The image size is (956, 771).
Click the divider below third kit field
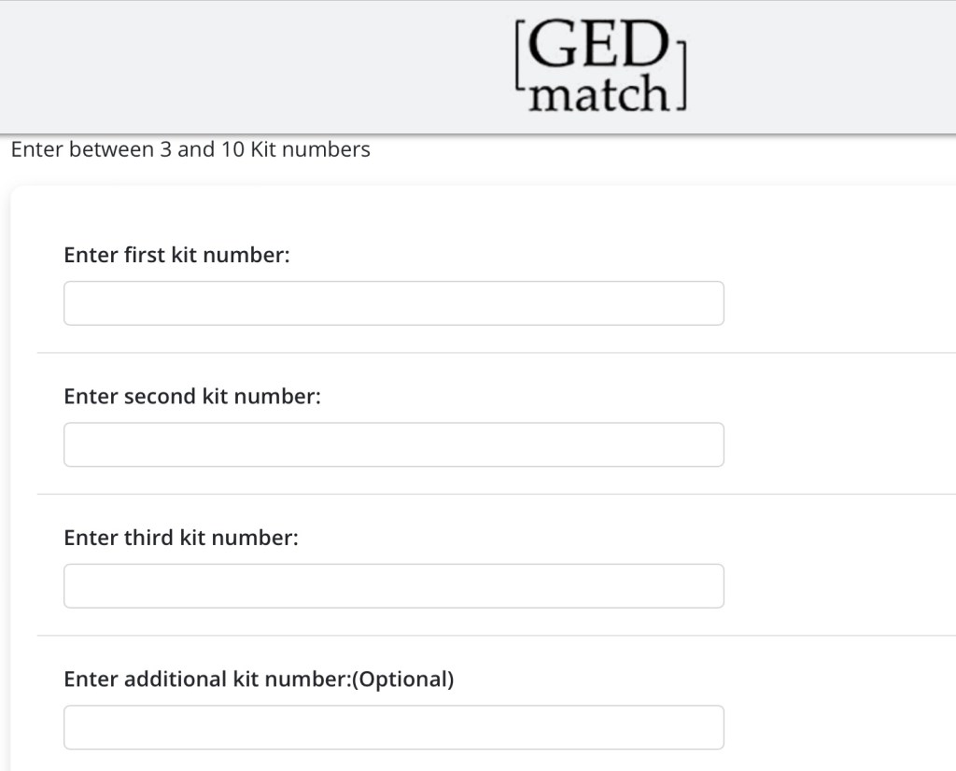(495, 636)
